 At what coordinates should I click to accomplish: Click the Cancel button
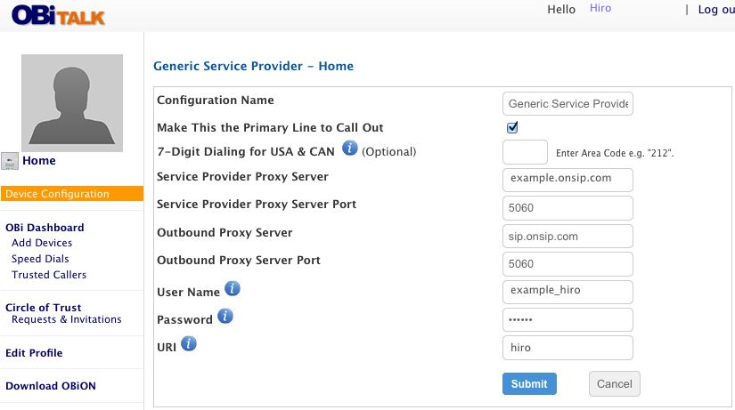click(x=615, y=384)
